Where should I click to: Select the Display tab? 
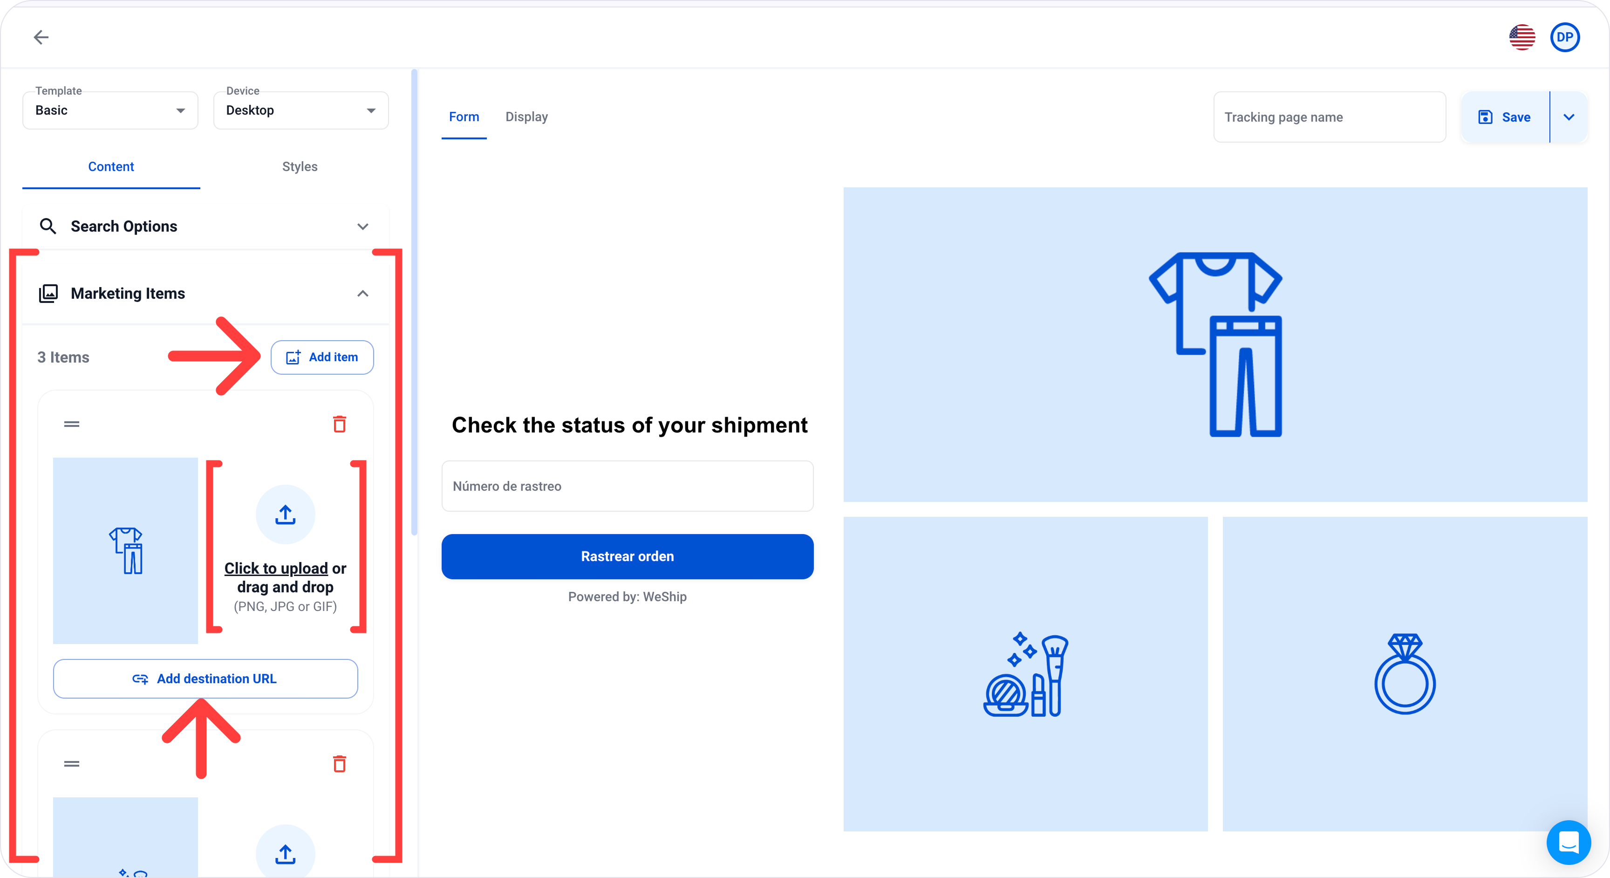[x=526, y=117]
